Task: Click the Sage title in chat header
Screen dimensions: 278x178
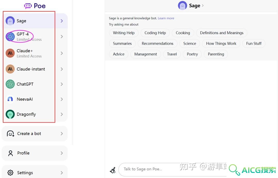Action: pos(195,5)
